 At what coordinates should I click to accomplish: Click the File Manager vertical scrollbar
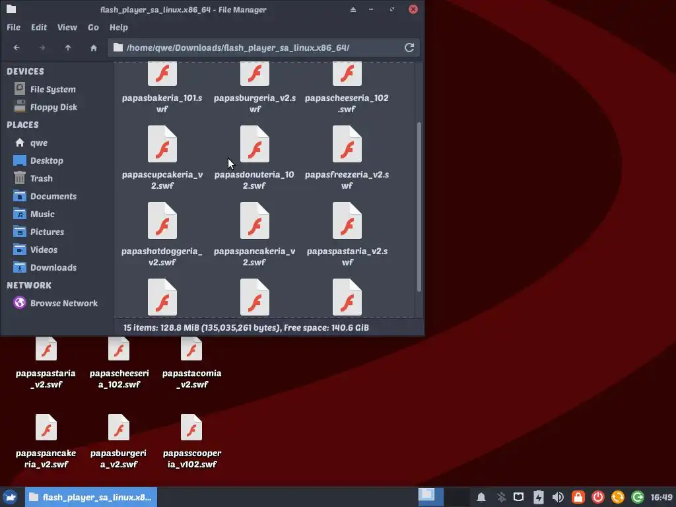tap(419, 207)
